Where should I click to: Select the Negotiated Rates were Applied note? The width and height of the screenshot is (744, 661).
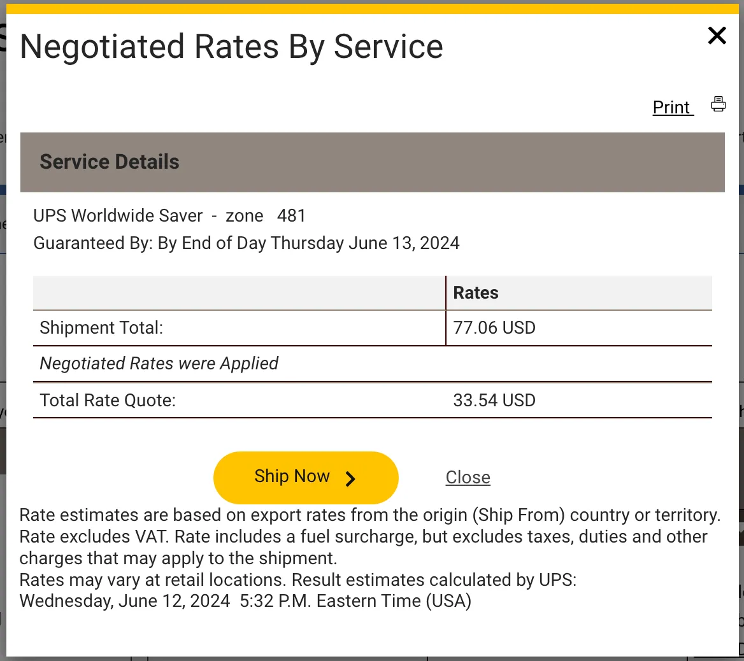tap(159, 363)
